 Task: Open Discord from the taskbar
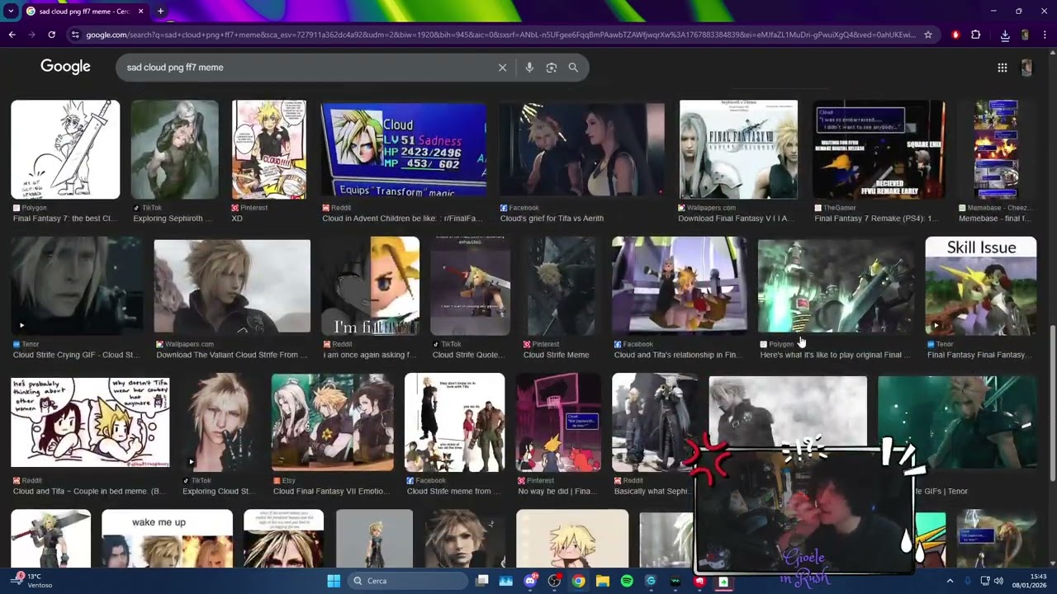[x=530, y=581]
